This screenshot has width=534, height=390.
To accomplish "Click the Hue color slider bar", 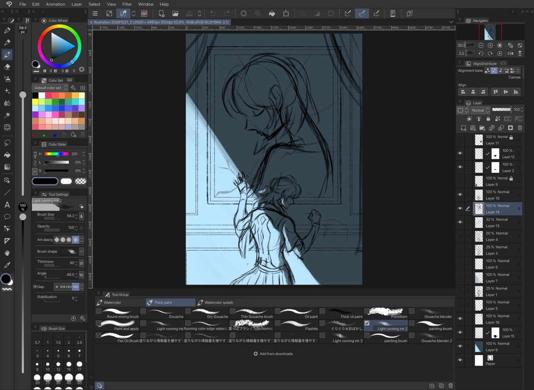I will point(56,154).
